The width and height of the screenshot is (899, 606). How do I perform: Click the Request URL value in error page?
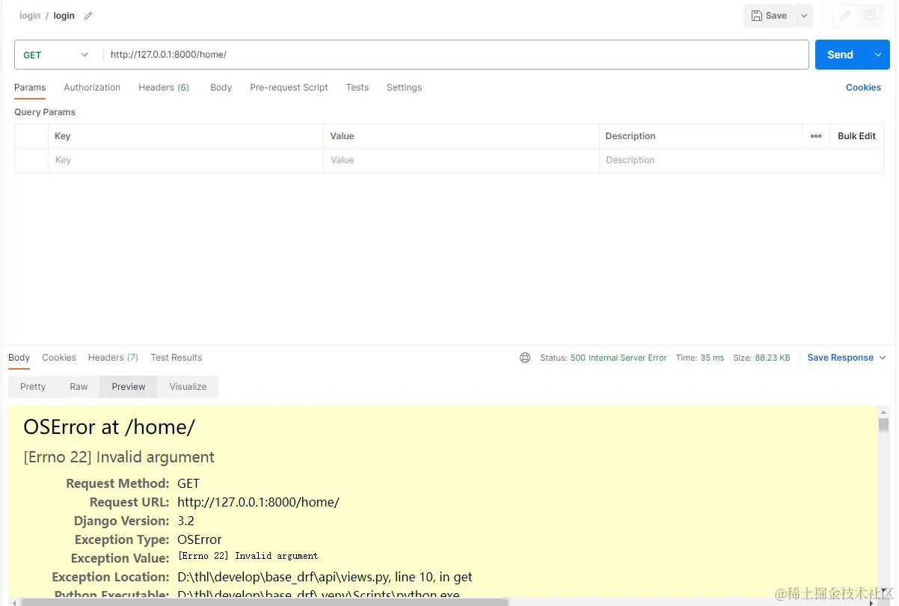(x=258, y=502)
